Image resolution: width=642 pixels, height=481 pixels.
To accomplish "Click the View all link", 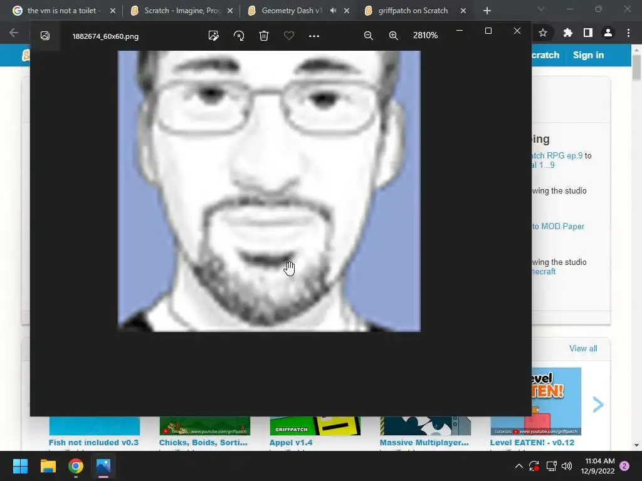I will click(583, 348).
